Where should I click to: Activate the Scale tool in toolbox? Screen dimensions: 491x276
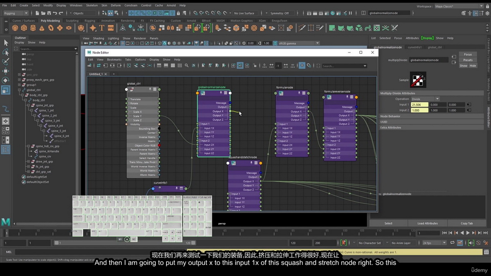6,90
